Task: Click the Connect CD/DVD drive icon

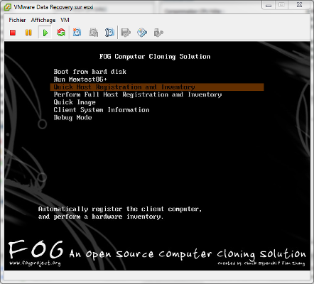Action: [x=142, y=33]
